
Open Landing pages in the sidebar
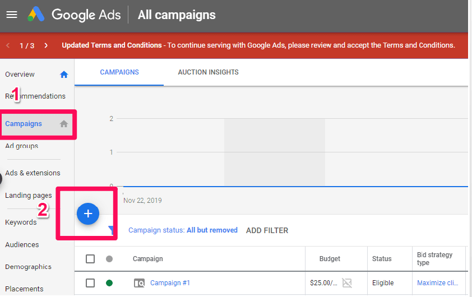[28, 196]
